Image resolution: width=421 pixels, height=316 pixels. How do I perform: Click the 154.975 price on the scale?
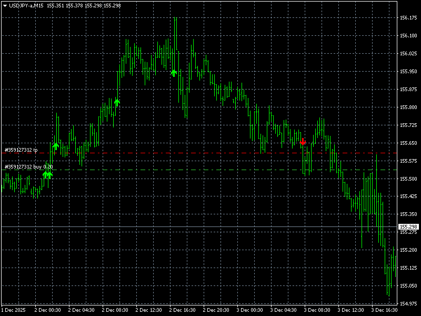[x=405, y=303]
